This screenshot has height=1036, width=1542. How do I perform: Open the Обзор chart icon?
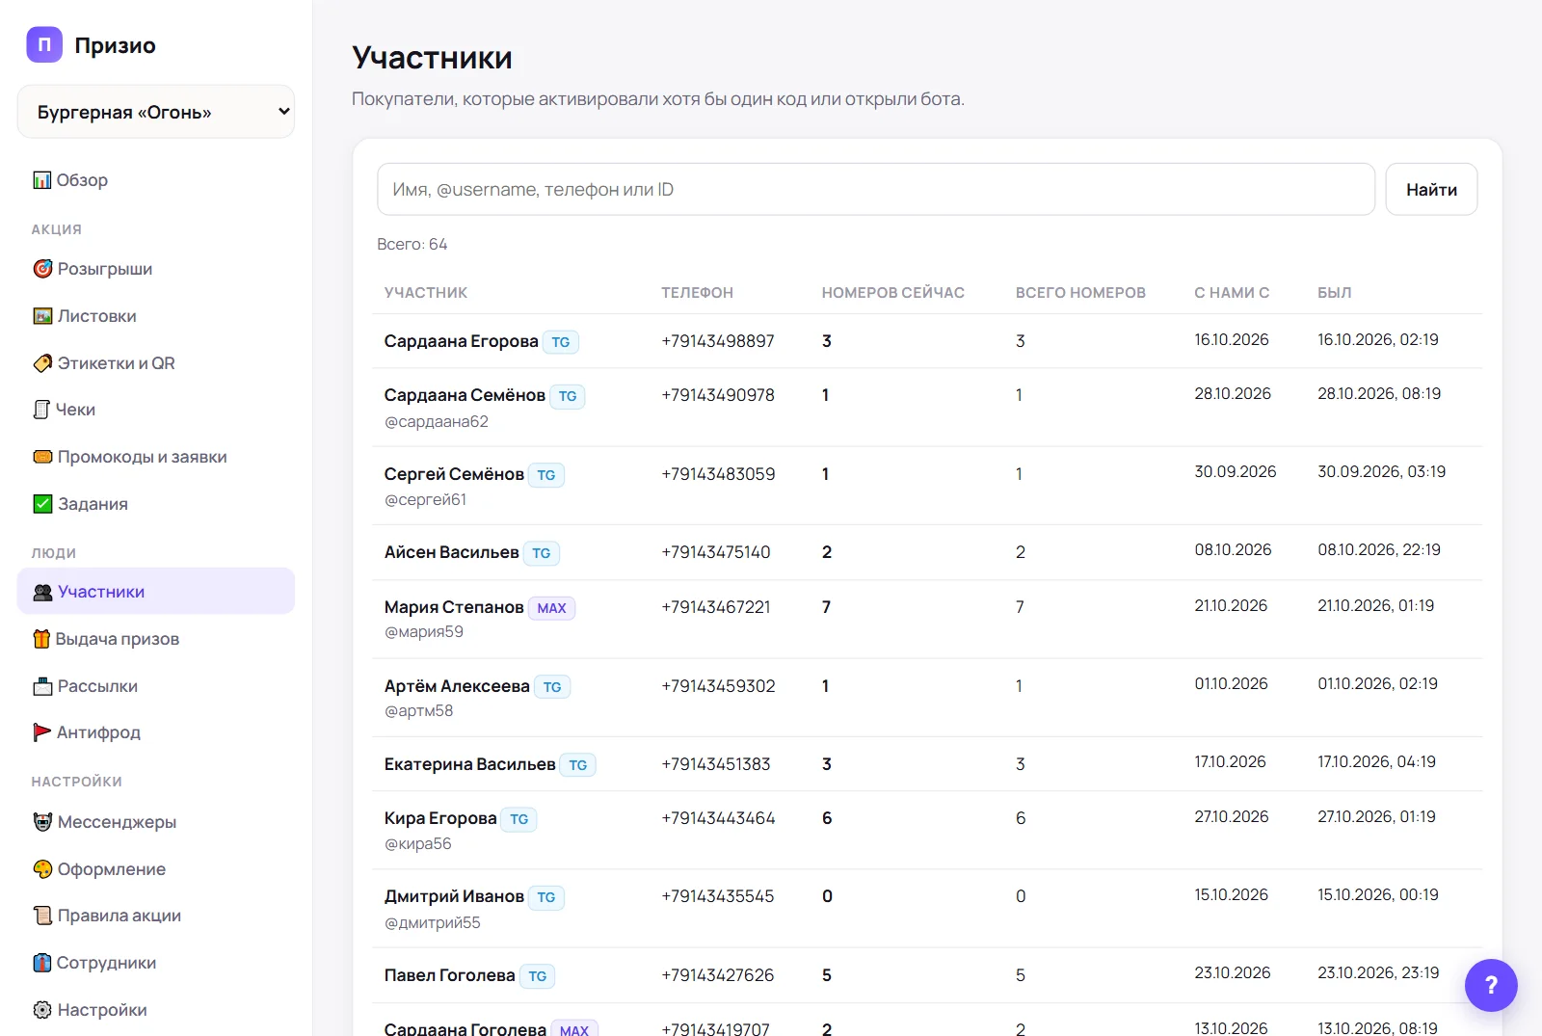(x=42, y=180)
